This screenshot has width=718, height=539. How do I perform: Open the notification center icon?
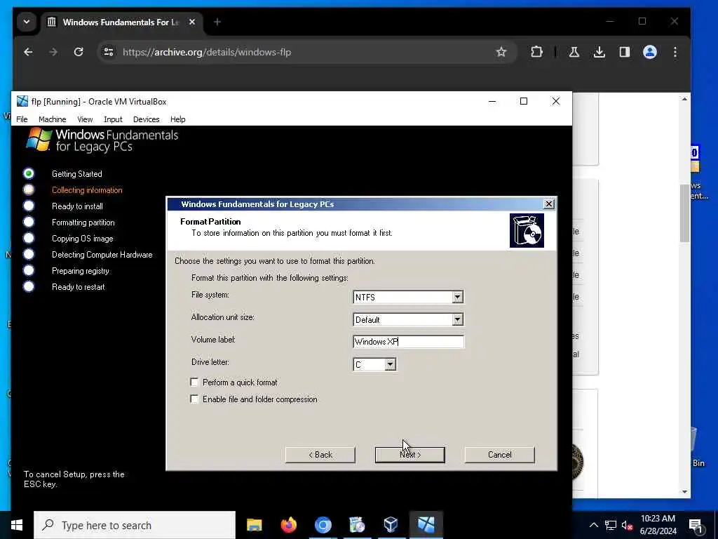[x=696, y=526]
